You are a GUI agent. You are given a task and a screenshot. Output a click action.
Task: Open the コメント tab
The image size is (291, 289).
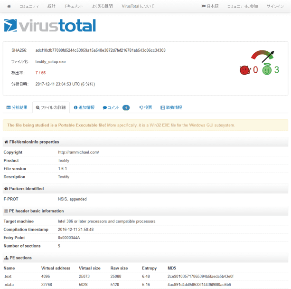[111, 107]
